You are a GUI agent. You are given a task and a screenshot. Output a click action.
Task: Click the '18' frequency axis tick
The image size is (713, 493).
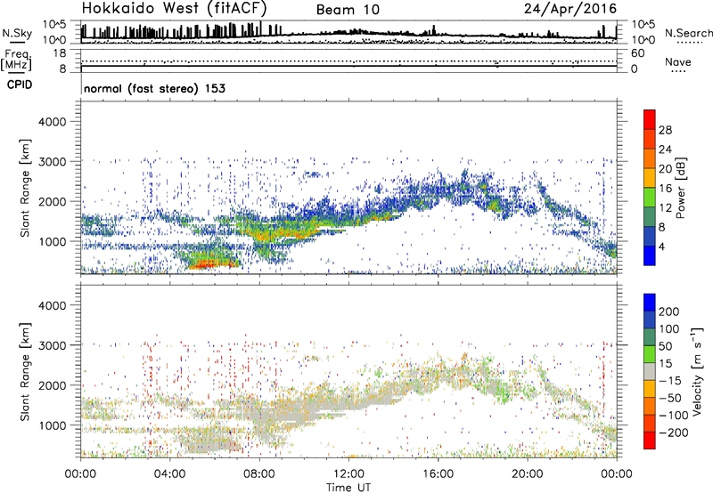(x=60, y=53)
